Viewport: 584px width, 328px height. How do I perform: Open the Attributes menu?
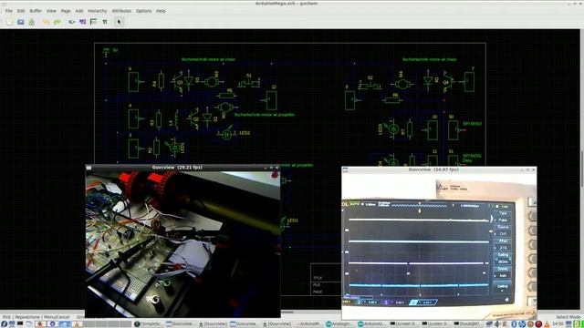pyautogui.click(x=121, y=11)
